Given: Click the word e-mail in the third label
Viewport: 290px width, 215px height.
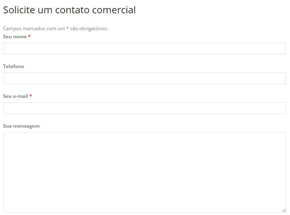Looking at the screenshot, I should click(x=21, y=96).
